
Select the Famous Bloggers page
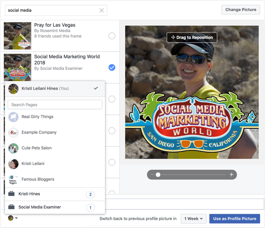pyautogui.click(x=55, y=179)
